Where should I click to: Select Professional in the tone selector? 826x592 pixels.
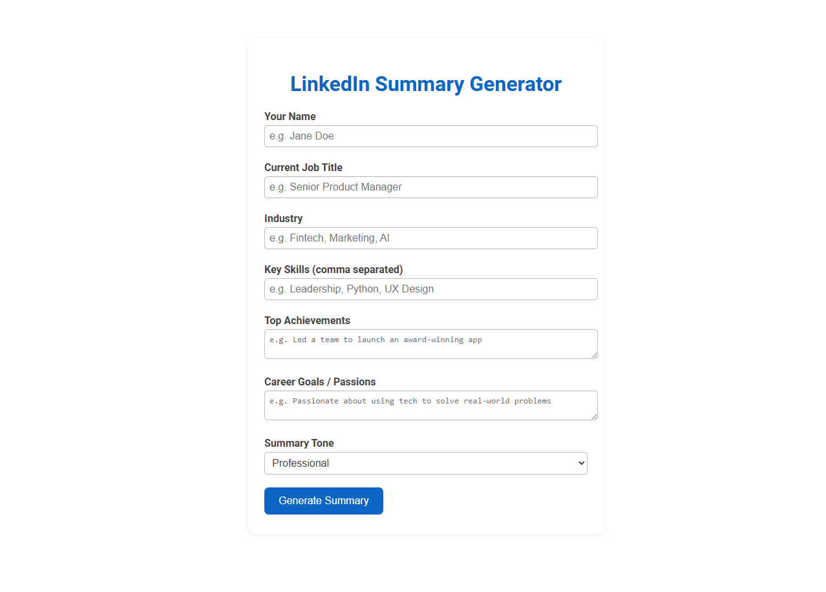tap(425, 463)
